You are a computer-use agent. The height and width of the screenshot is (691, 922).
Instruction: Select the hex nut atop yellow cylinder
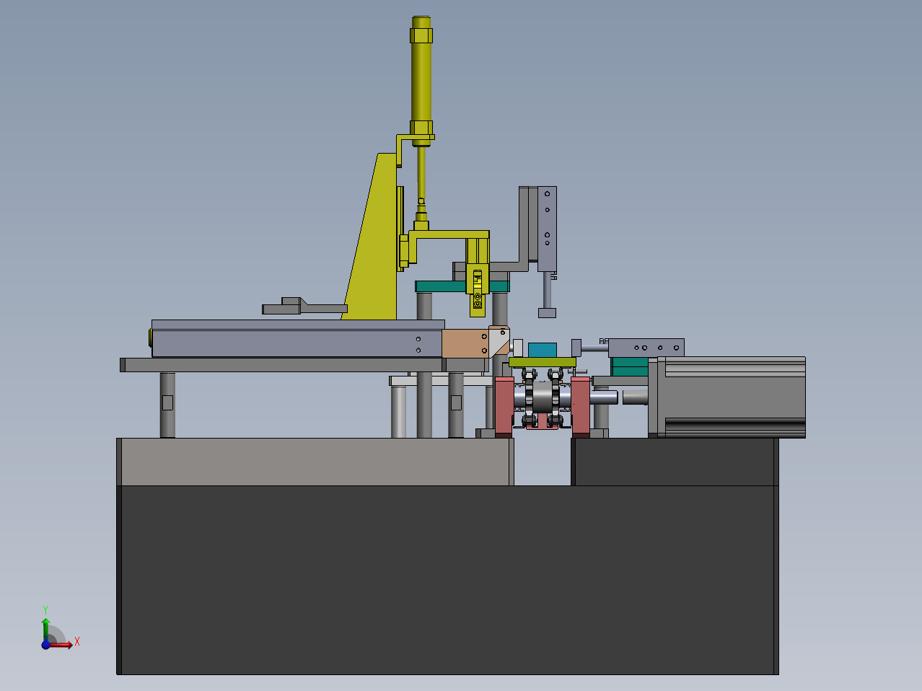422,35
